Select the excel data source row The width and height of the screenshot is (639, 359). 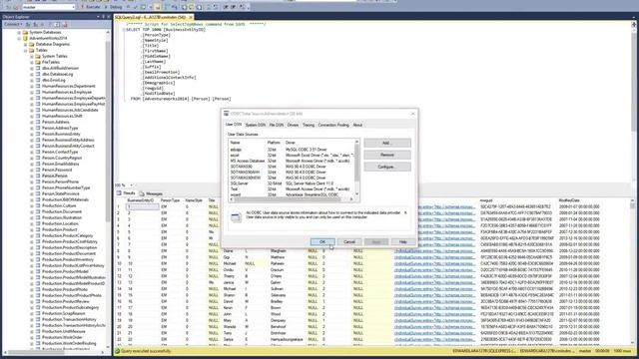click(291, 156)
